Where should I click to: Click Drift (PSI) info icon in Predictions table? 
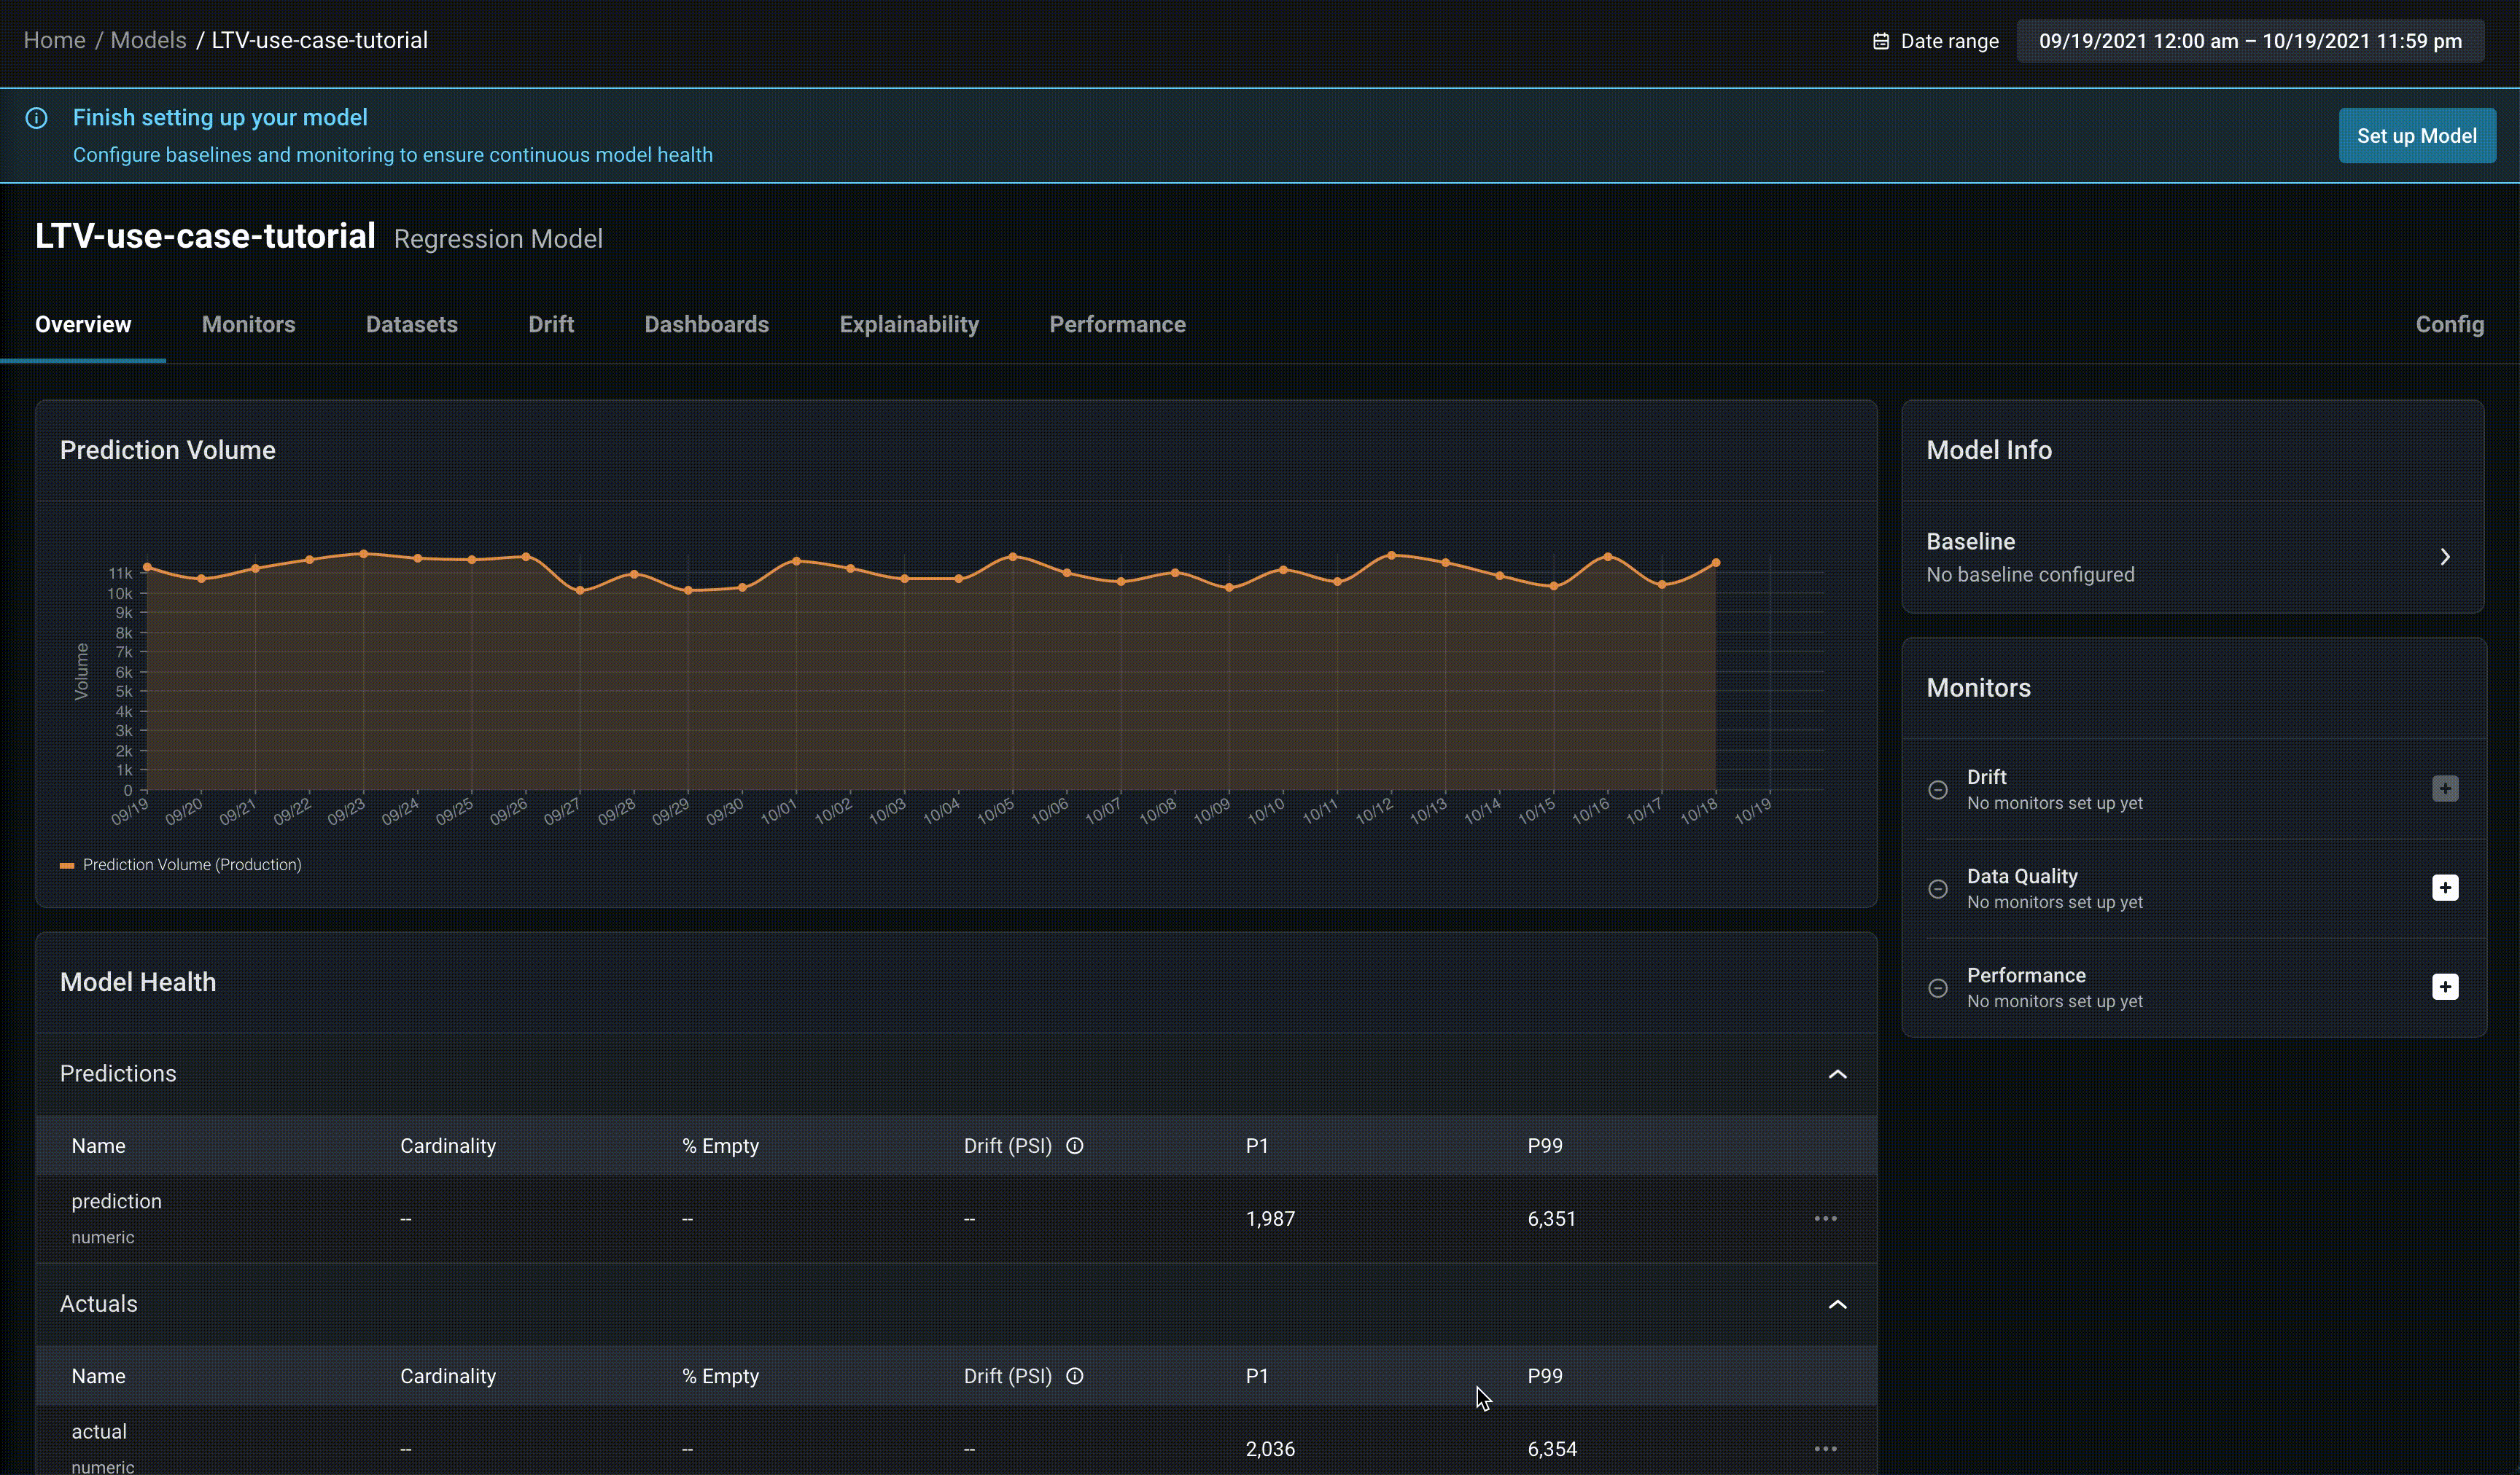[1074, 1145]
